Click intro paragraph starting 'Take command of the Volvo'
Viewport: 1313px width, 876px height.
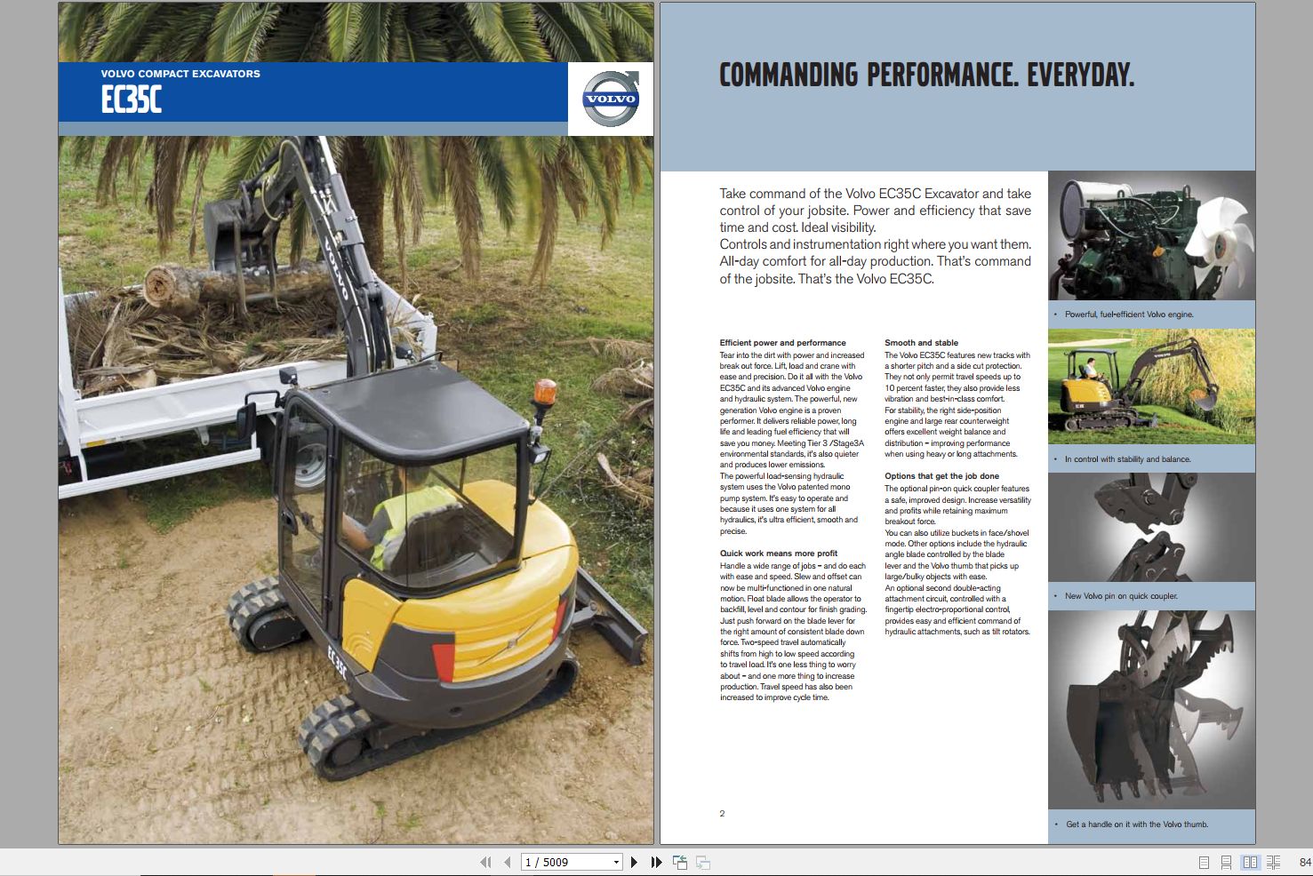click(x=876, y=235)
